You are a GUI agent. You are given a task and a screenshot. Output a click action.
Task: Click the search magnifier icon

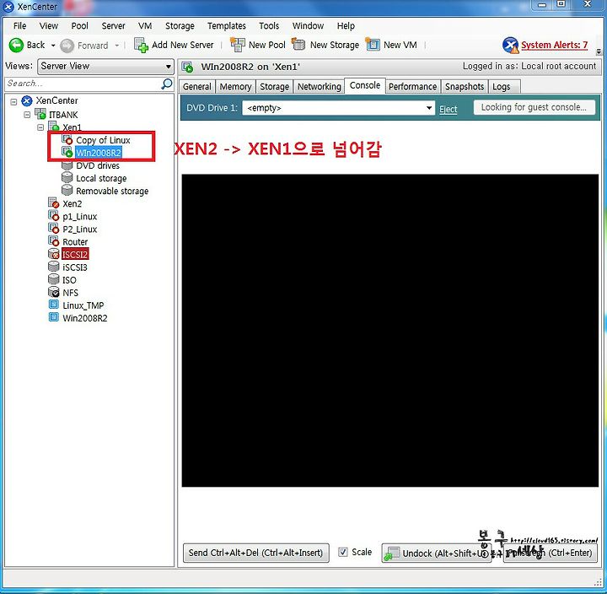(167, 84)
